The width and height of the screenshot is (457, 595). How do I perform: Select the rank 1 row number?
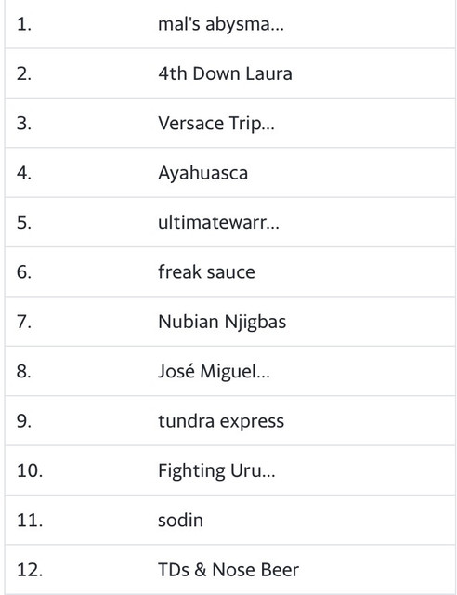(x=23, y=24)
